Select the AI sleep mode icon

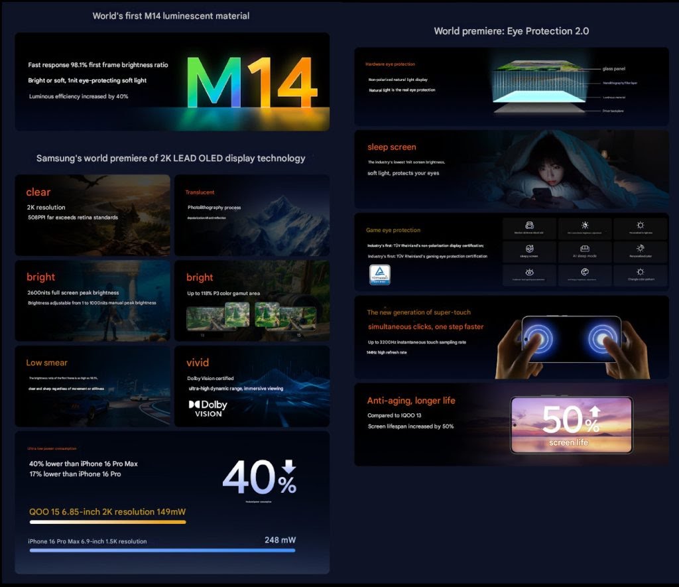[x=584, y=249]
